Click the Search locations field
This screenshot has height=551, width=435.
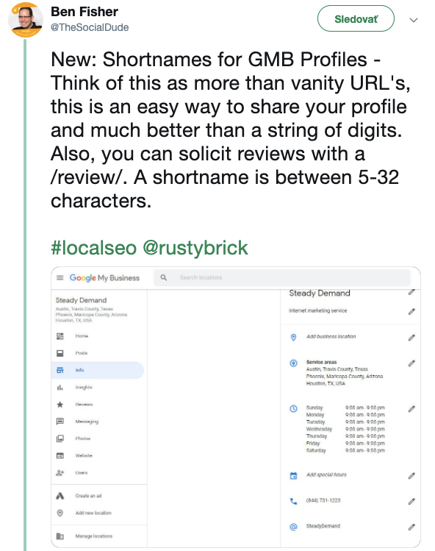click(x=282, y=277)
